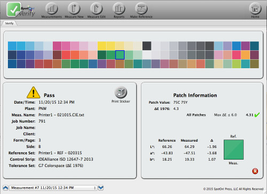267x194 pixels.
Task: Open the Measure Edit tool
Action: tap(97, 9)
